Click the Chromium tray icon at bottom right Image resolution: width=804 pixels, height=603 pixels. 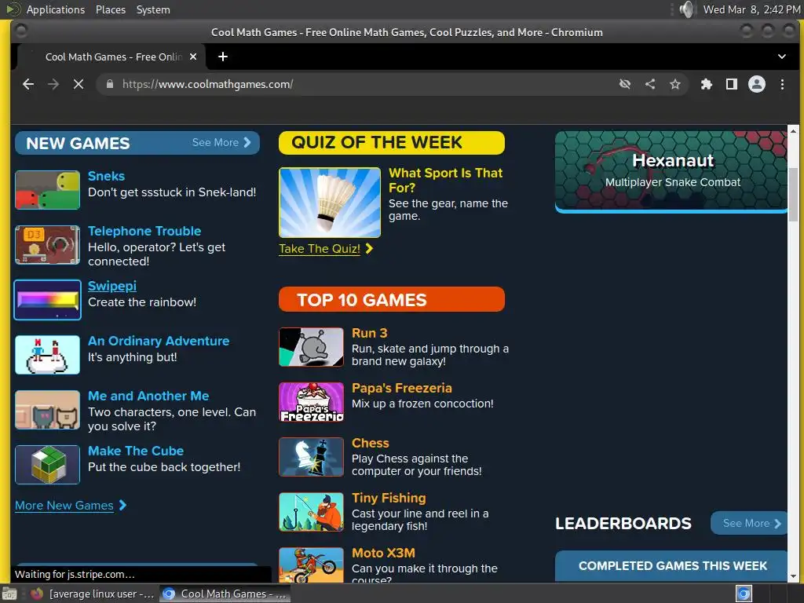(x=744, y=594)
